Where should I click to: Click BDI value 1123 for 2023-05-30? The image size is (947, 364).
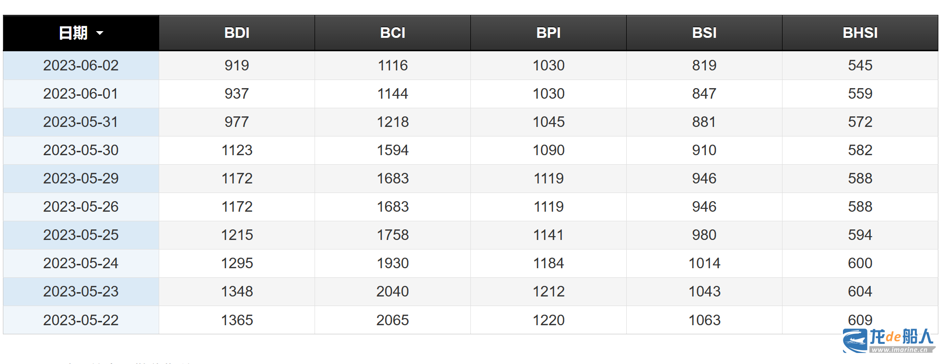tap(237, 150)
